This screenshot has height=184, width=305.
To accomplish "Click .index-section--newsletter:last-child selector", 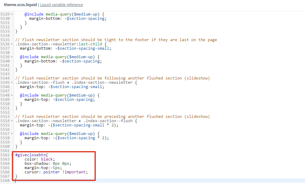I will click(x=59, y=44).
